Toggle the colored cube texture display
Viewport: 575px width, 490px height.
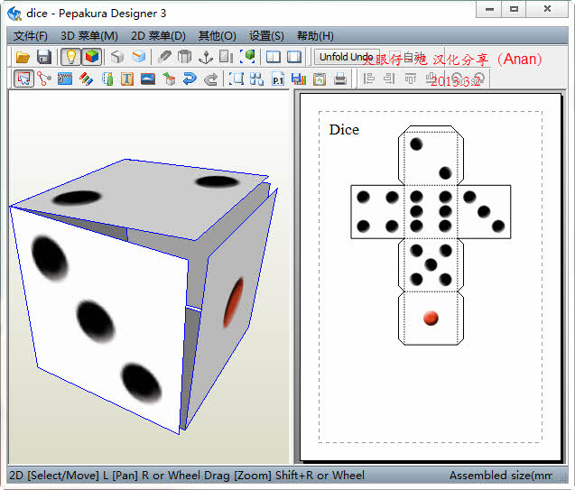click(91, 57)
